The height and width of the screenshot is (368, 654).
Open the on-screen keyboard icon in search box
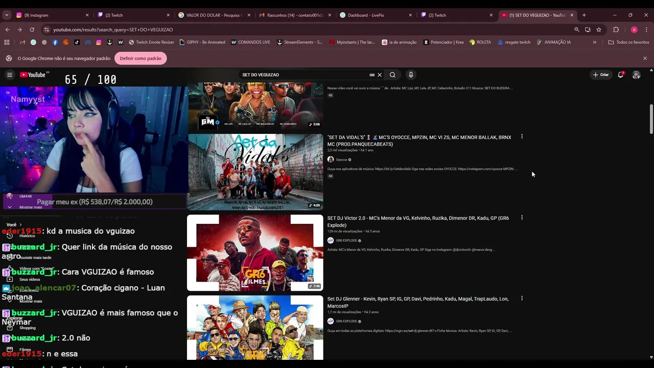point(372,75)
